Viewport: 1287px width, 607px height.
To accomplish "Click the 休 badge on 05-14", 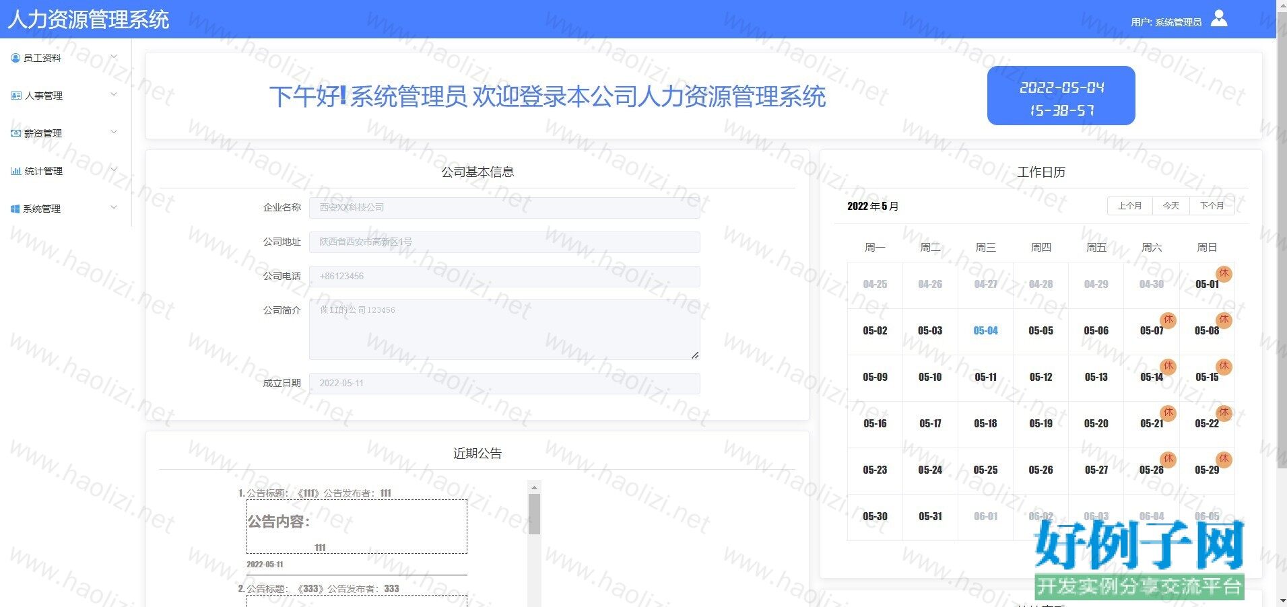I will point(1168,366).
